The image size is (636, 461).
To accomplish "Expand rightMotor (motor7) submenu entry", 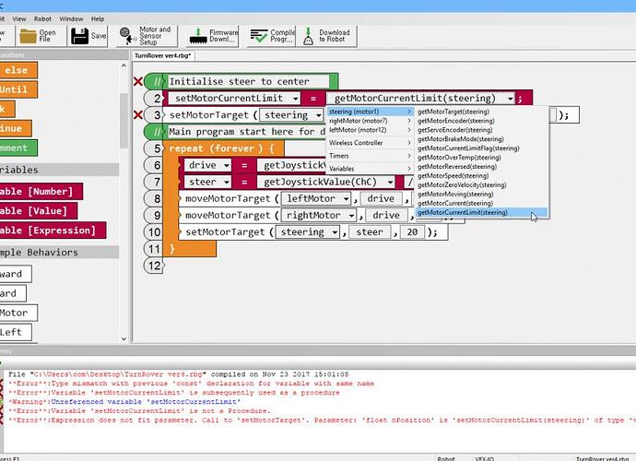I will (x=370, y=121).
